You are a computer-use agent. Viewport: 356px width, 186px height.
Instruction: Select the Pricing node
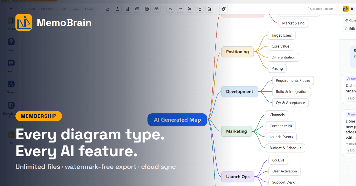coord(277,68)
